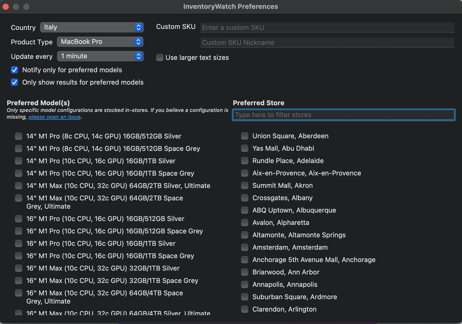
Task: Check 14" M1 Max 64GB/2TB Silver, Ultimate
Action: point(18,186)
